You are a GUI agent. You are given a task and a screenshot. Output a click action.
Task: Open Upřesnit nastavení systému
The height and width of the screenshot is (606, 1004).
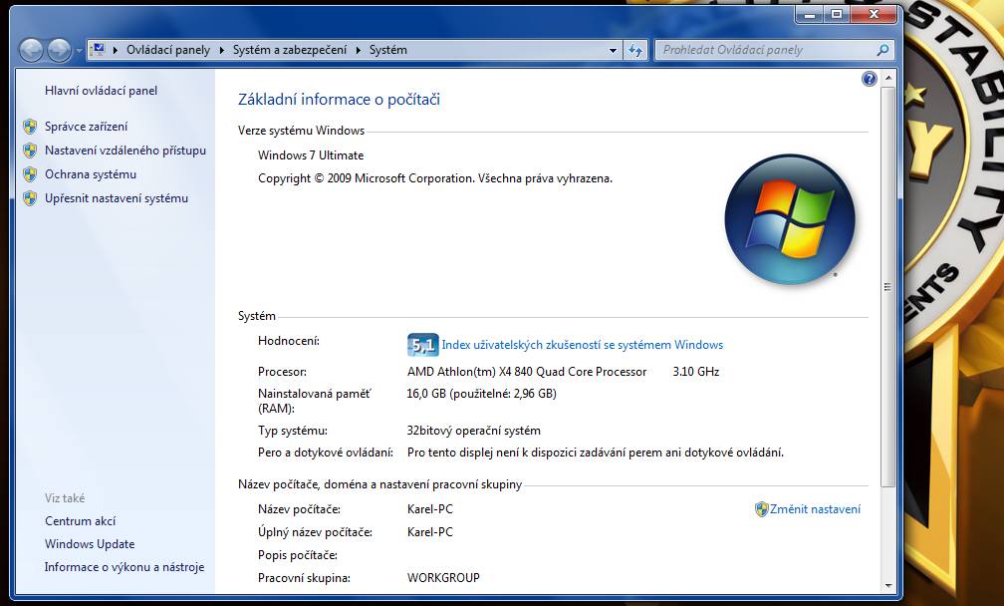point(117,198)
